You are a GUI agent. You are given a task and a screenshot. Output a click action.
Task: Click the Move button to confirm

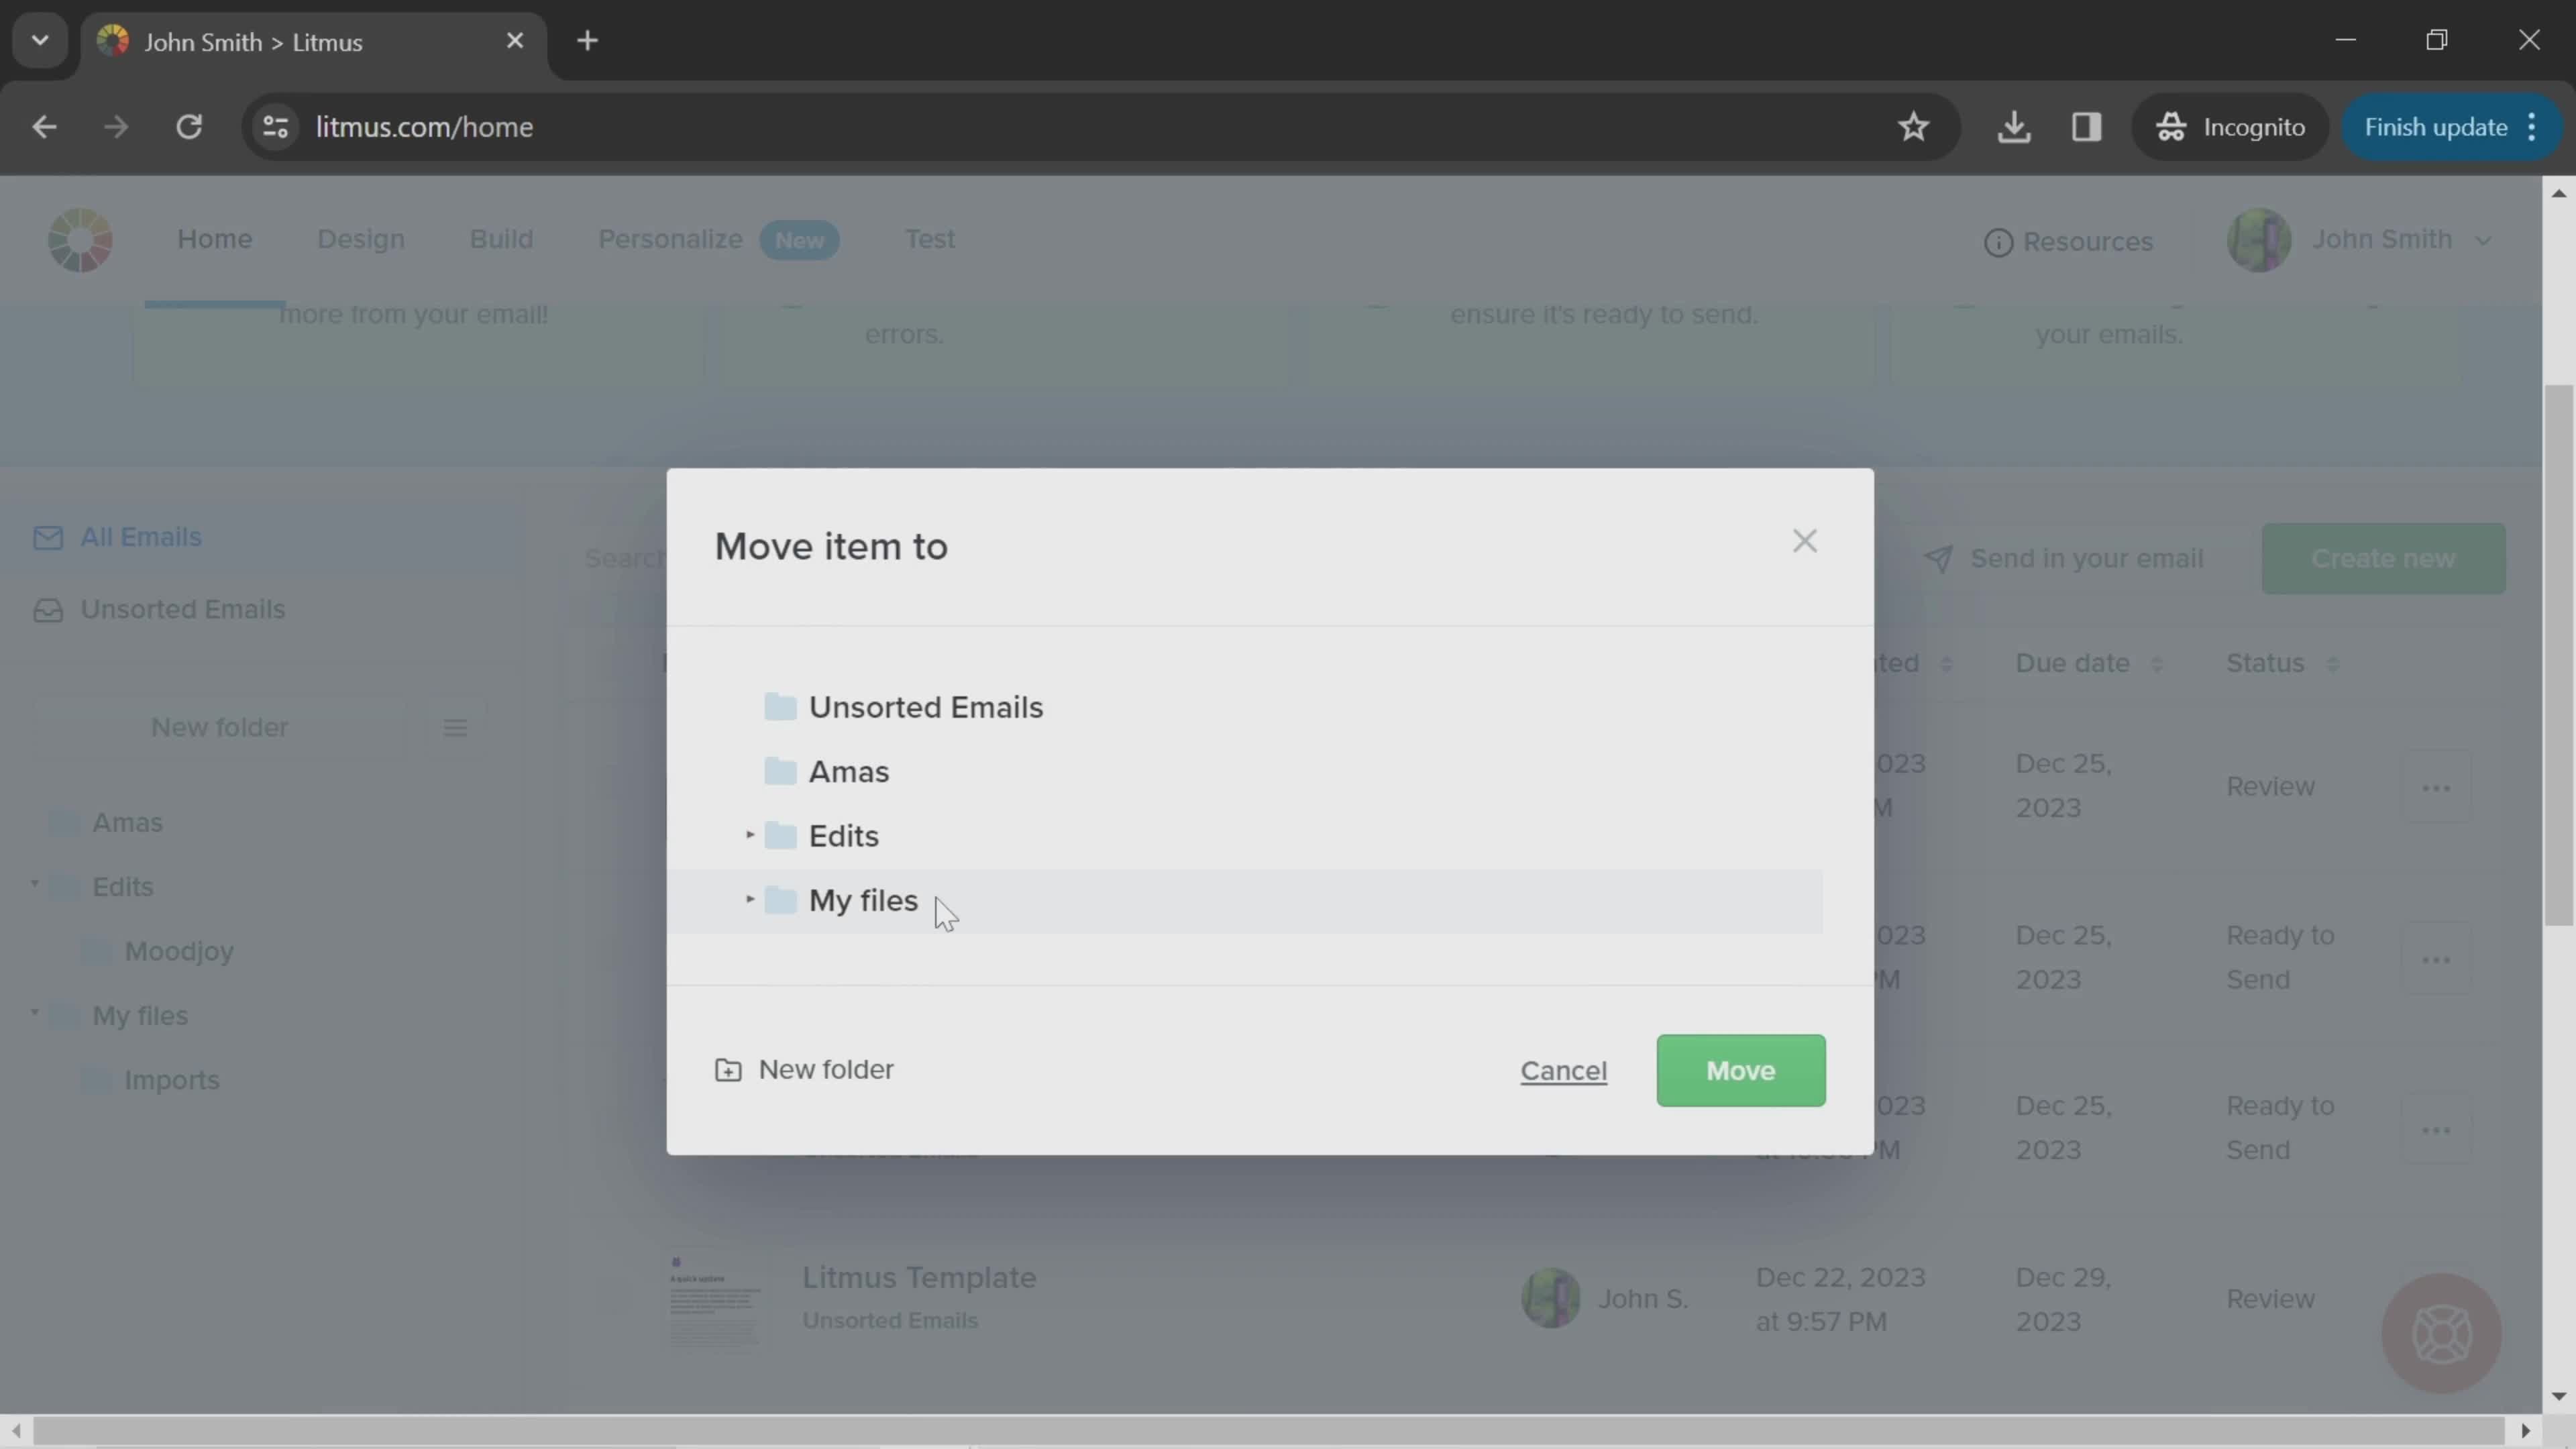click(x=1741, y=1069)
